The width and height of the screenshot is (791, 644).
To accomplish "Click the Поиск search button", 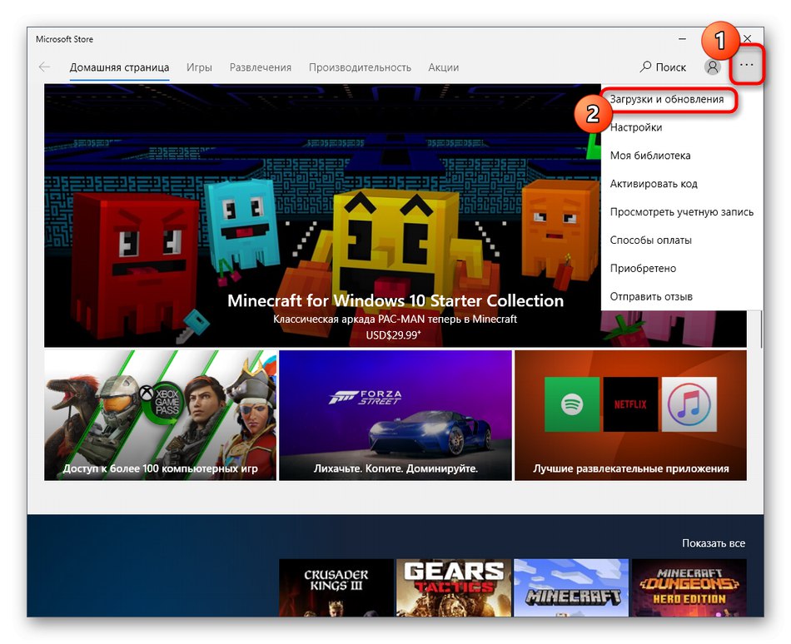I will (663, 67).
